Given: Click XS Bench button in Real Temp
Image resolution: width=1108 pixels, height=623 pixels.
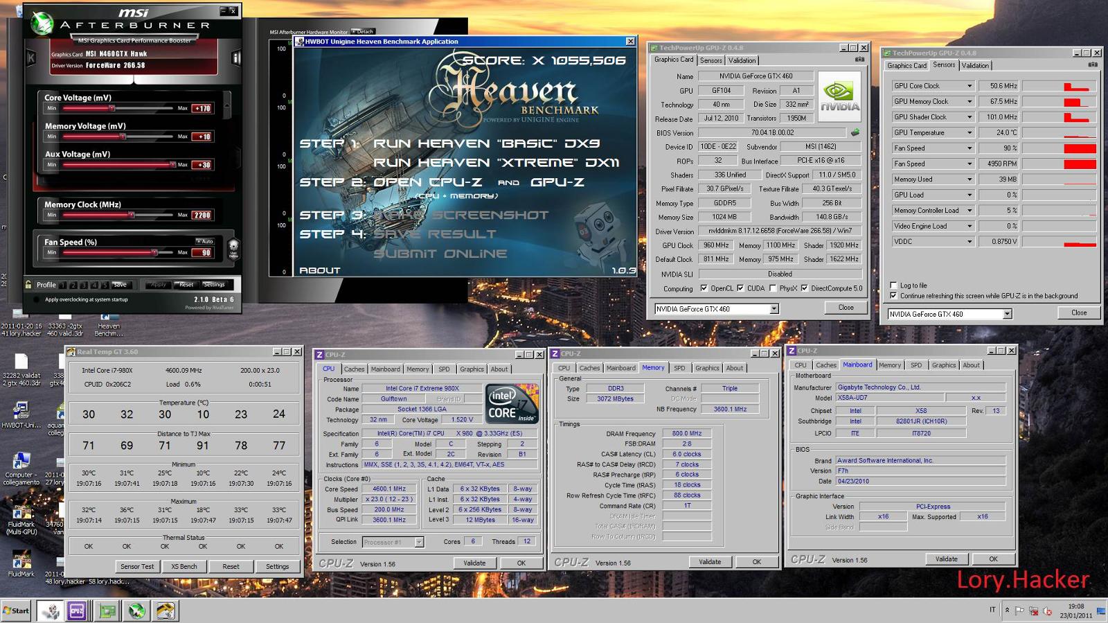Looking at the screenshot, I should point(184,566).
